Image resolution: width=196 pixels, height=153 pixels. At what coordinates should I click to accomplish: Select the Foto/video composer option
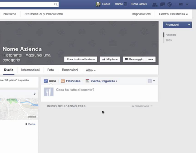(71, 81)
